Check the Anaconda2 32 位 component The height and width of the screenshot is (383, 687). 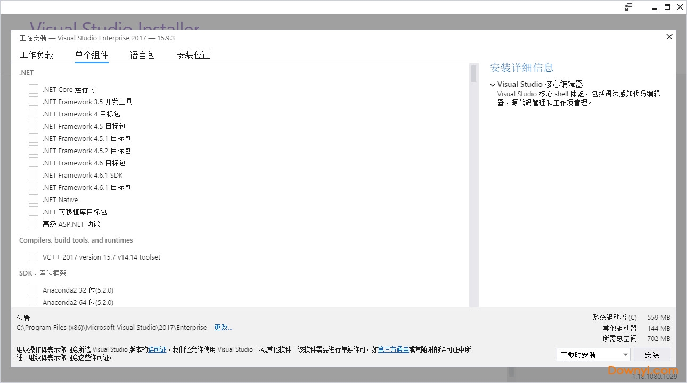(34, 289)
